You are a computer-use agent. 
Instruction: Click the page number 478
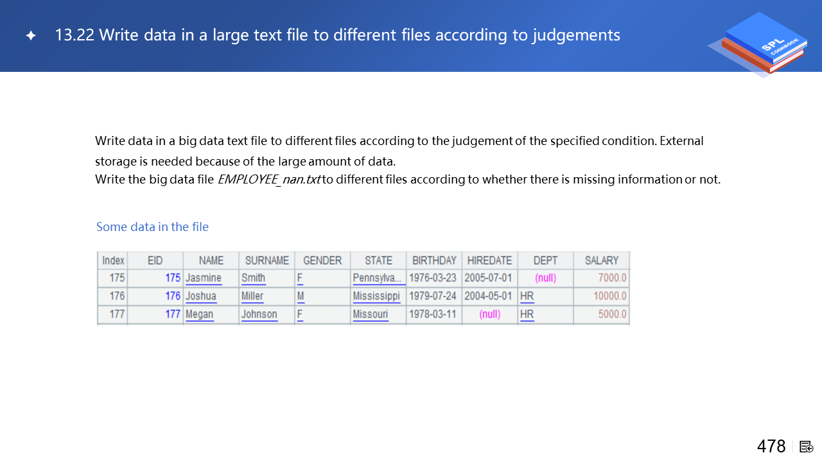[771, 447]
